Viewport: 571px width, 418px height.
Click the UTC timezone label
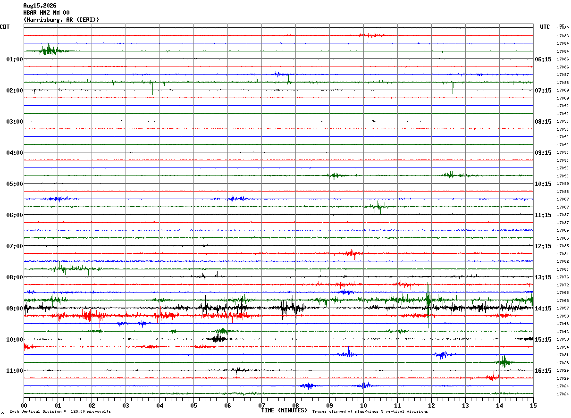[545, 27]
